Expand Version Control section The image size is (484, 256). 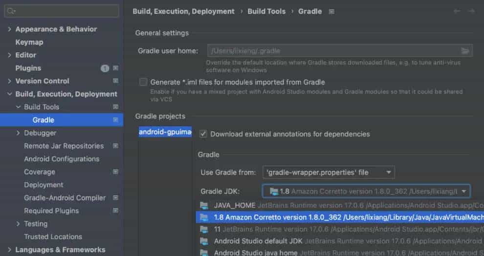point(9,81)
